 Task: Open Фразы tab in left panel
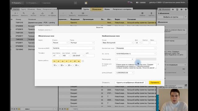tap(39, 9)
